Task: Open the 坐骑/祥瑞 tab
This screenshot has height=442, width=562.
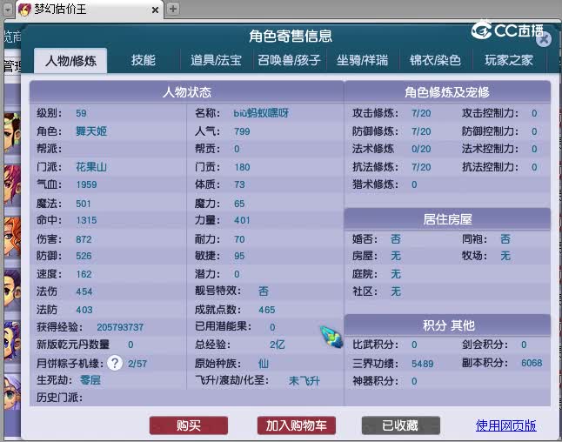Action: 362,60
